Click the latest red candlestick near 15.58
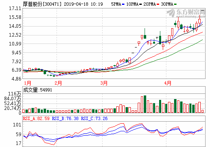Image resolution: width=210 pixels, height=147 pixels. click(199, 21)
